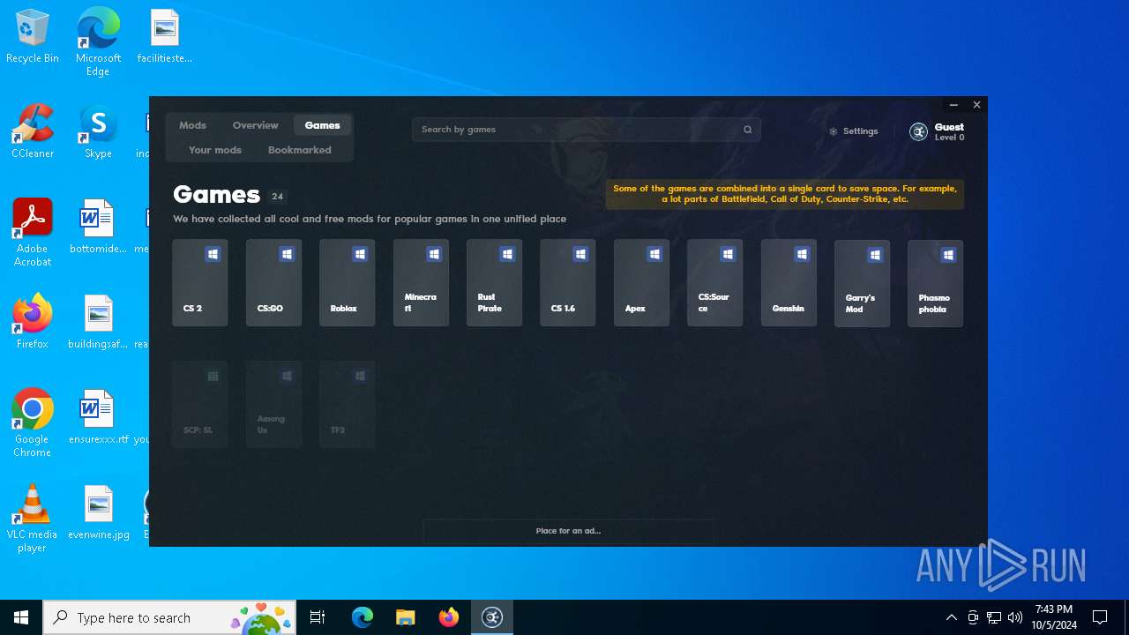Close the mod app window
Viewport: 1129px width, 635px height.
click(976, 105)
